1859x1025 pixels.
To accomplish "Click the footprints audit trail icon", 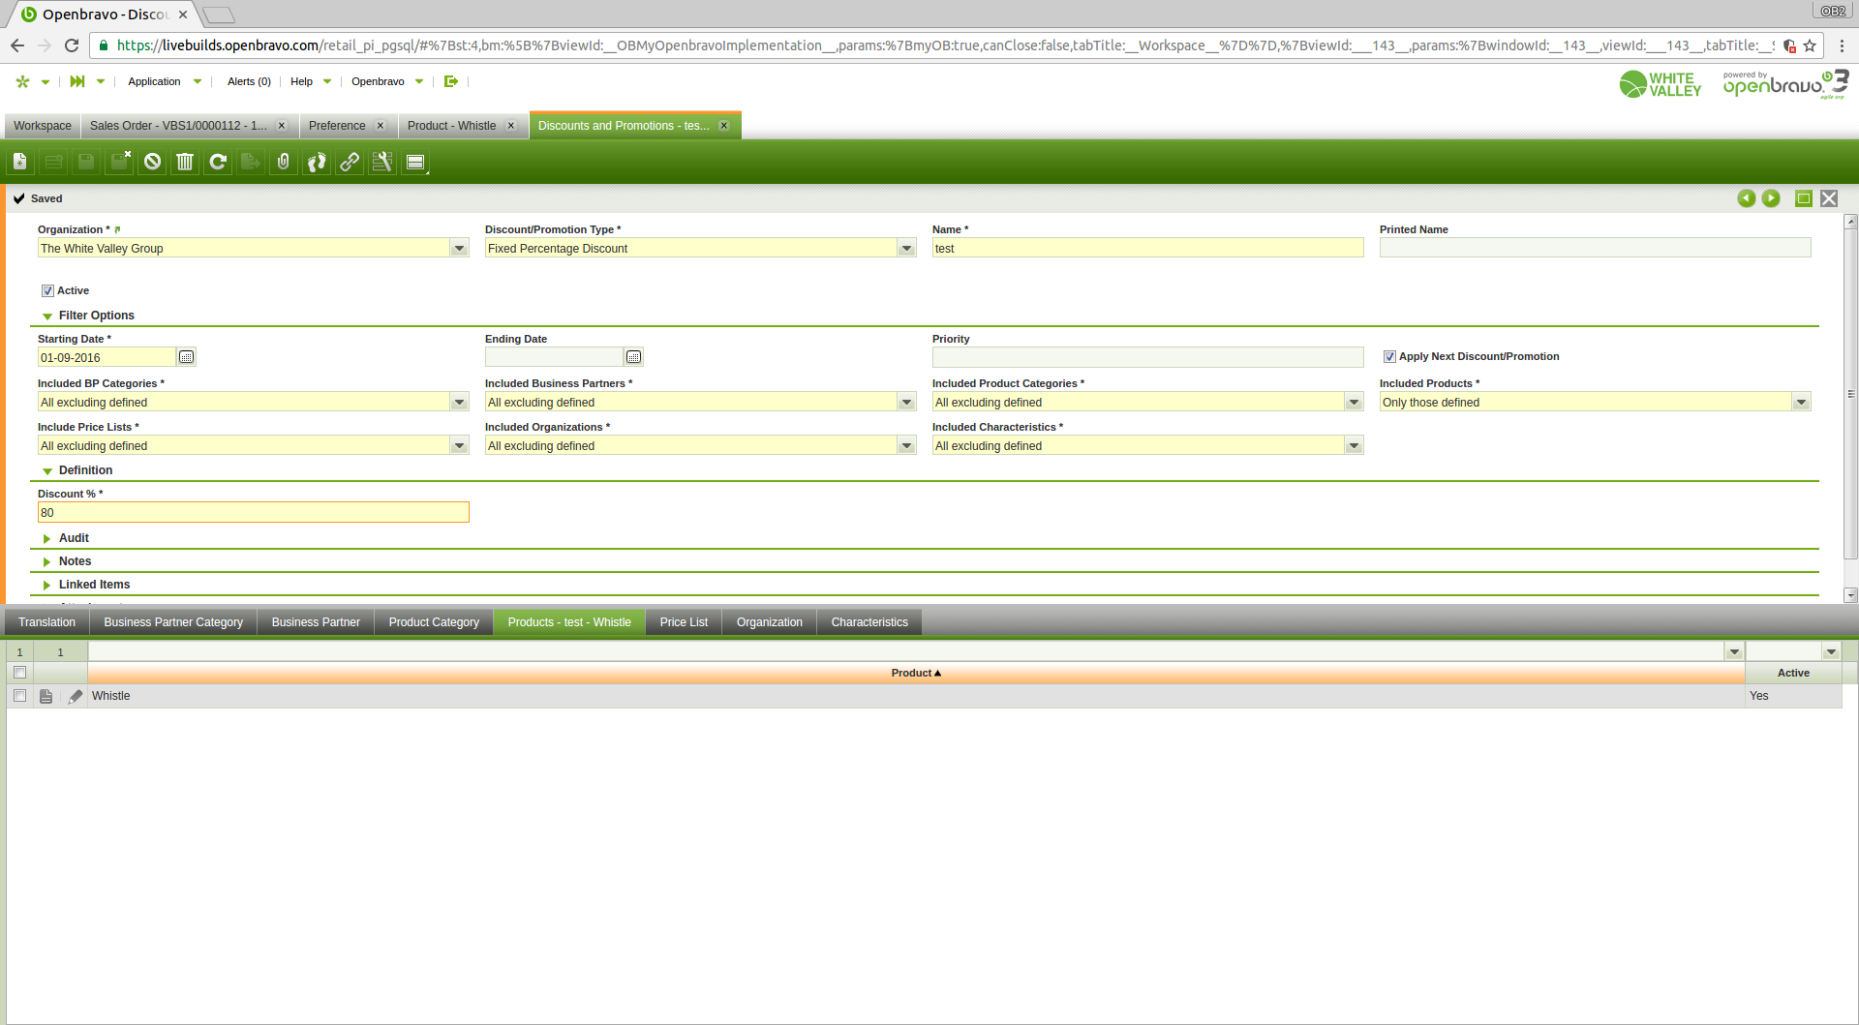I will click(317, 162).
